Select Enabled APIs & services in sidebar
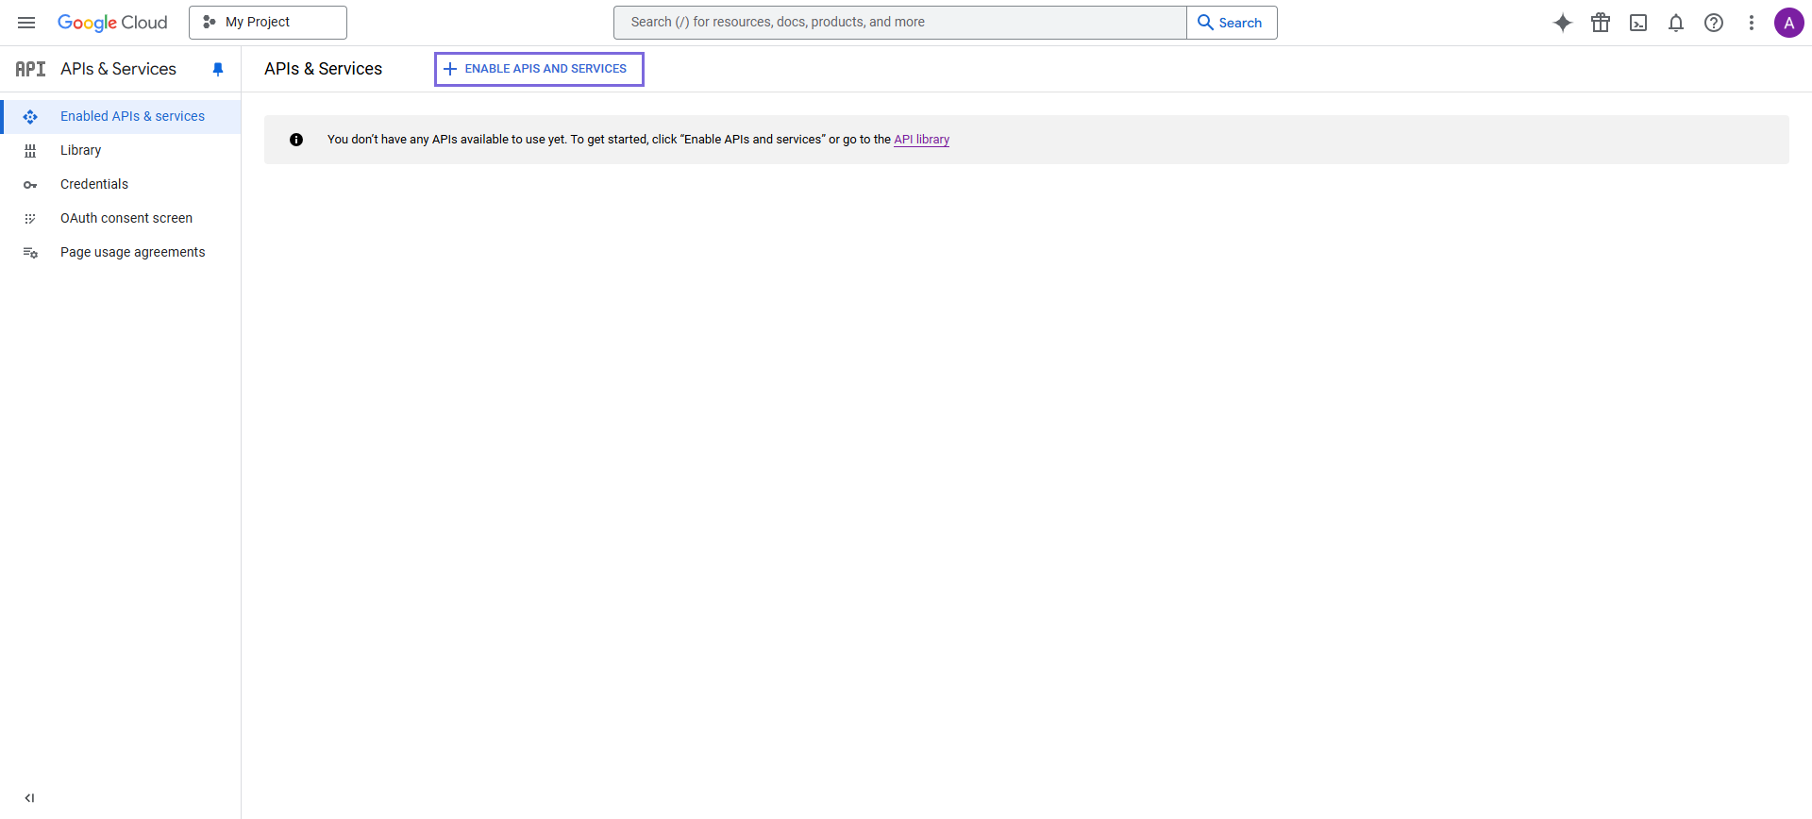 coord(132,116)
